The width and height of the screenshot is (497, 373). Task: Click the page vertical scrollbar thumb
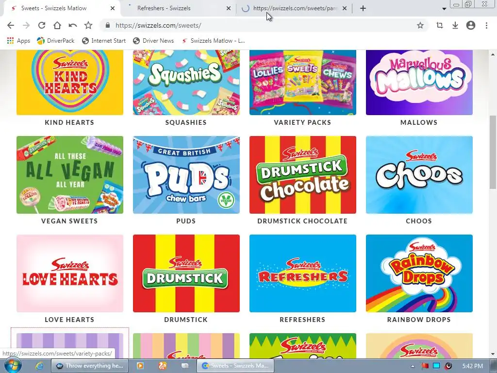click(x=493, y=152)
